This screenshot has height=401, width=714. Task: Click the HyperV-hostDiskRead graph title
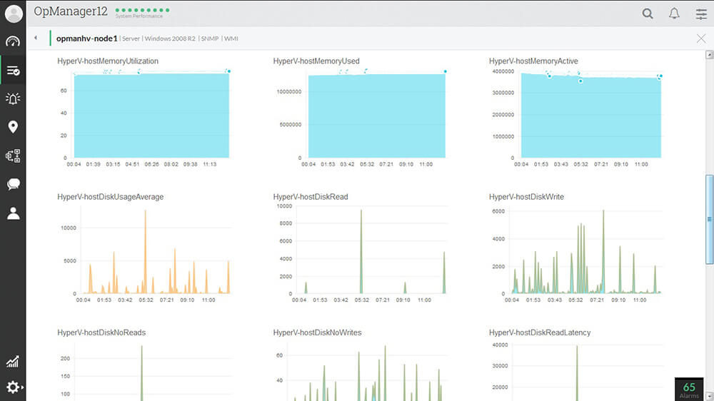(311, 197)
